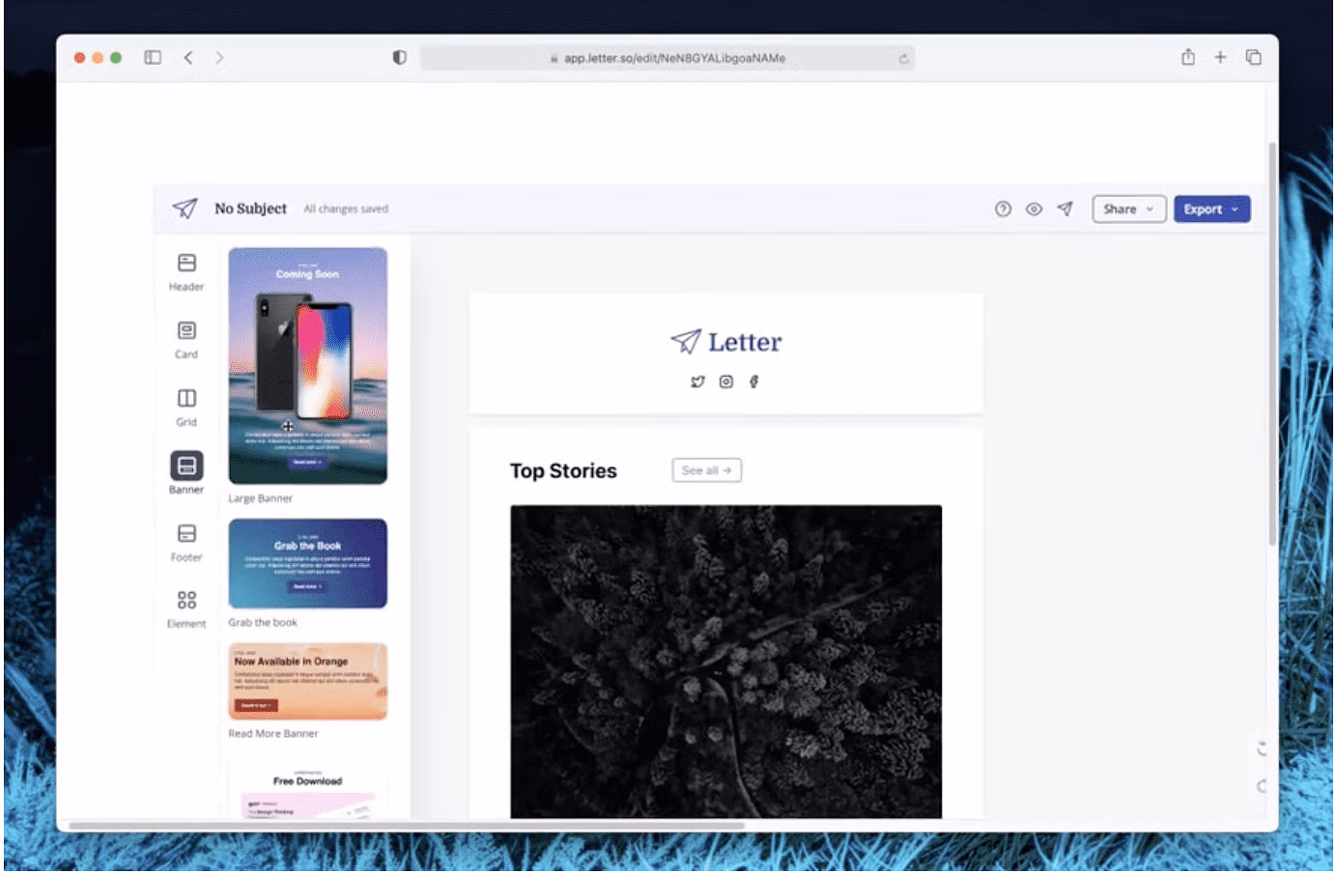This screenshot has width=1335, height=873.
Task: Expand the Export dropdown menu
Action: pyautogui.click(x=1211, y=209)
